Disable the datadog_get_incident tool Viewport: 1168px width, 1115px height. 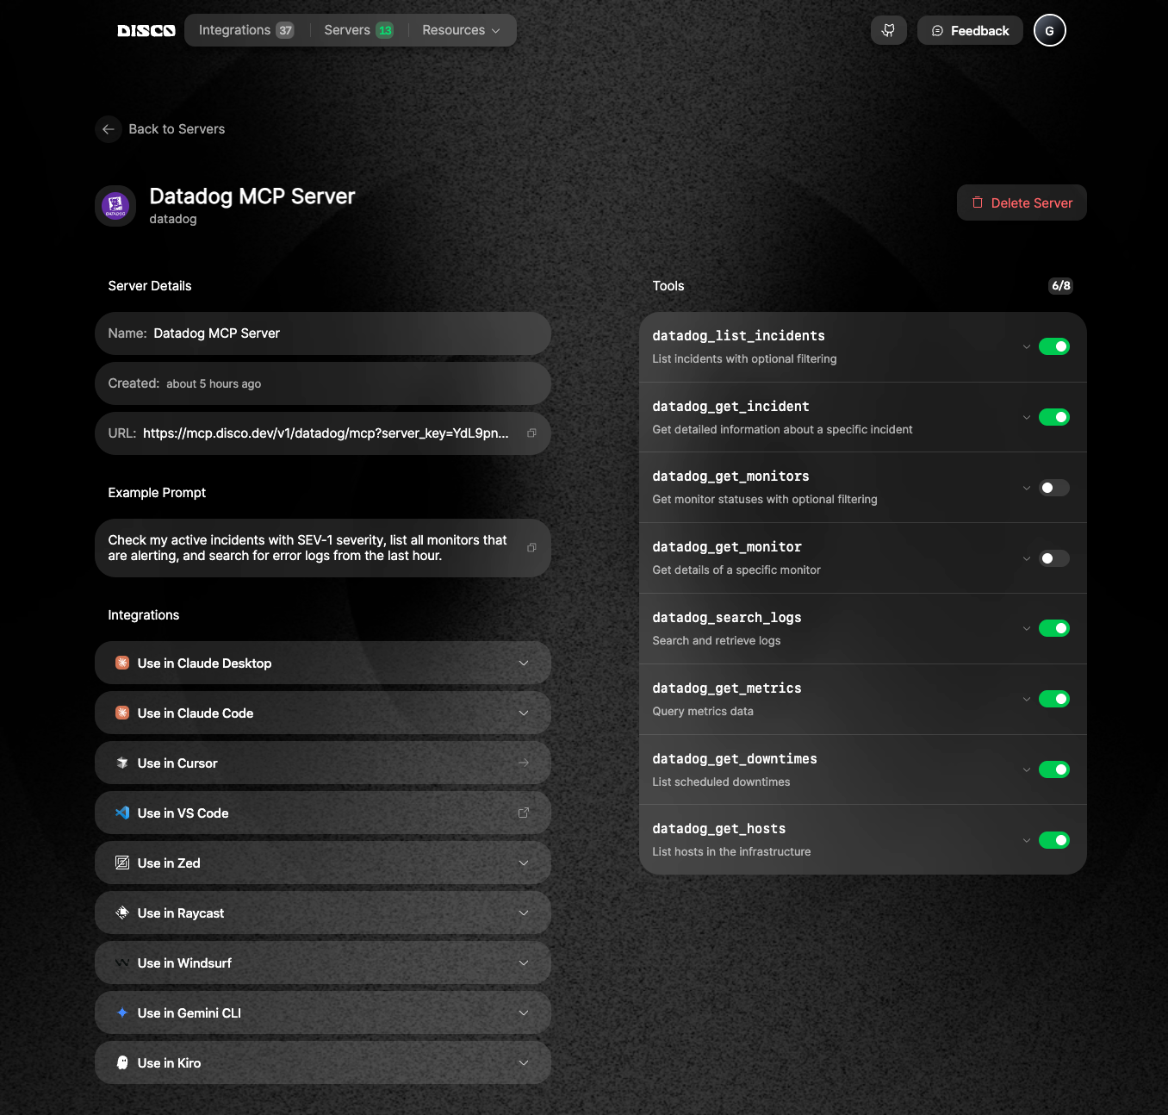click(1054, 417)
